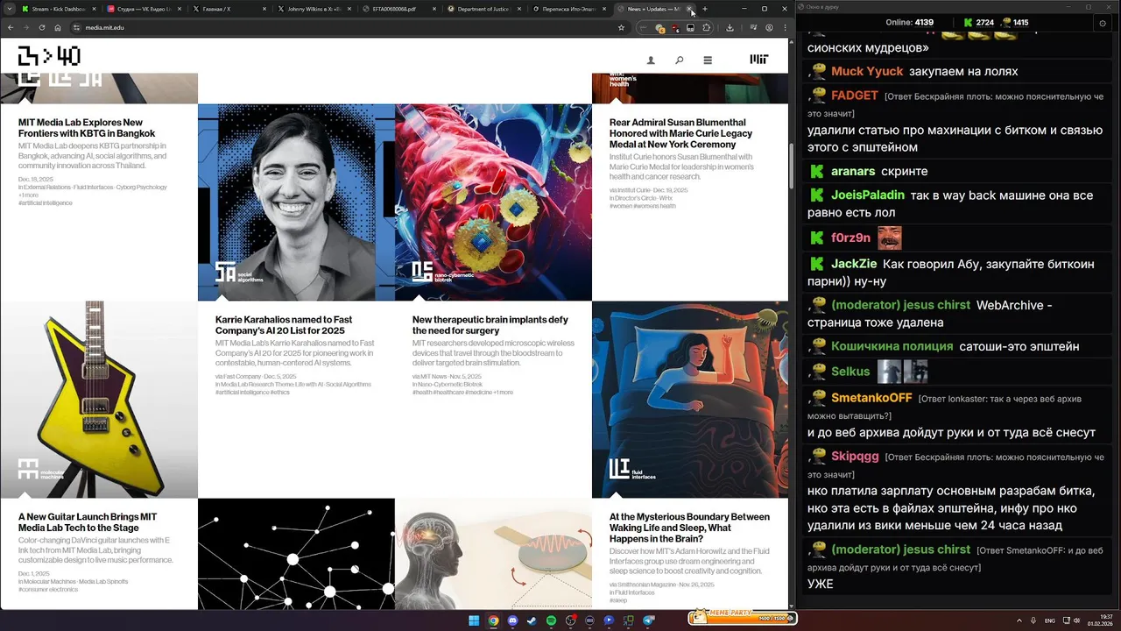Switch to the Department of Justice tab
Viewport: 1121px width, 631px height.
[x=483, y=9]
